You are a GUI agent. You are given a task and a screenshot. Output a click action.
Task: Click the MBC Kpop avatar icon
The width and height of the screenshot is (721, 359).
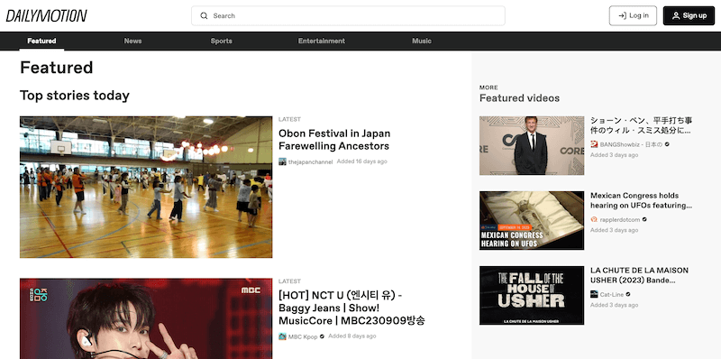[x=282, y=336]
